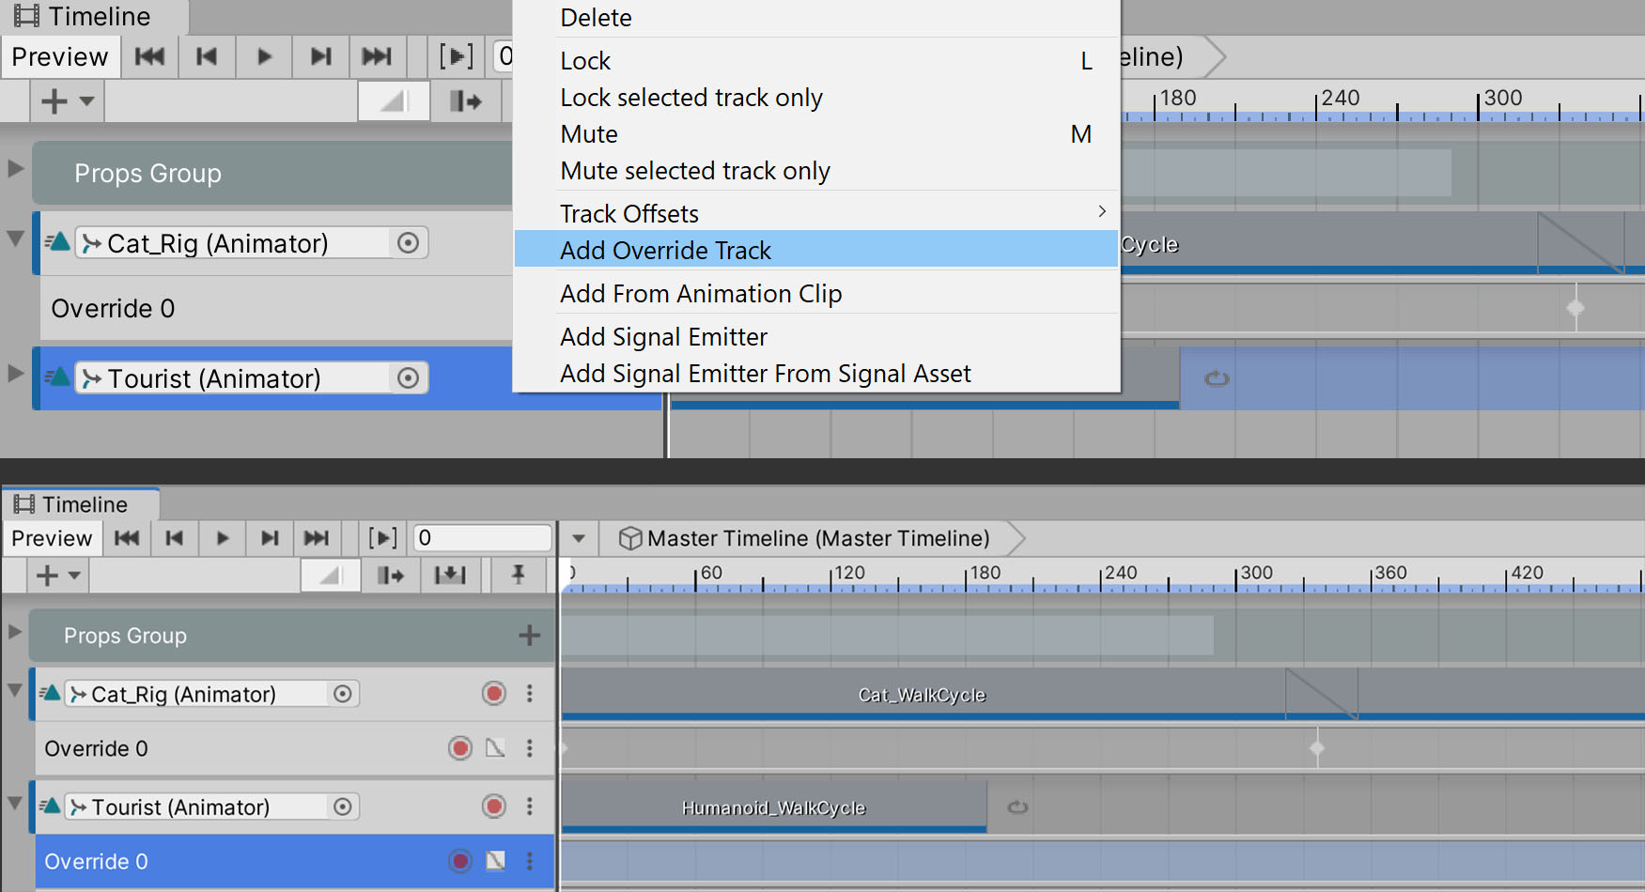Click avatar mask icon on Tourist's Override 0
Viewport: 1645px width, 892px height.
[496, 861]
